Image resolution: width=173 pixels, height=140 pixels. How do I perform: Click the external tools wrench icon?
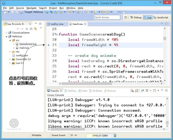pyautogui.click(x=70, y=12)
